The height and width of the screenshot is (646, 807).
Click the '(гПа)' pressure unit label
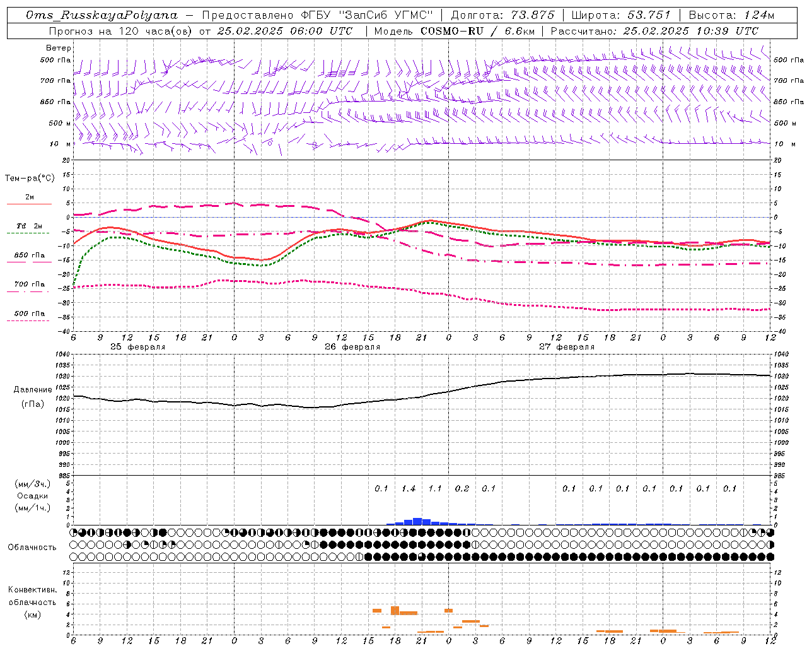33,404
